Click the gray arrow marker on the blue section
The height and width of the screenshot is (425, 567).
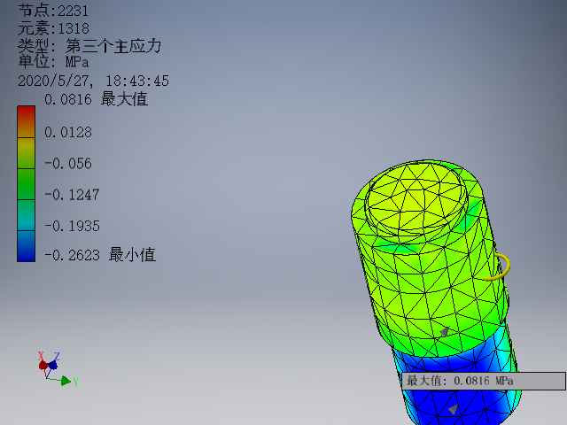453,409
